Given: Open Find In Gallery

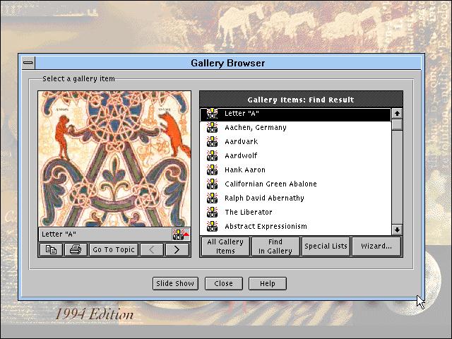Looking at the screenshot, I should point(275,246).
